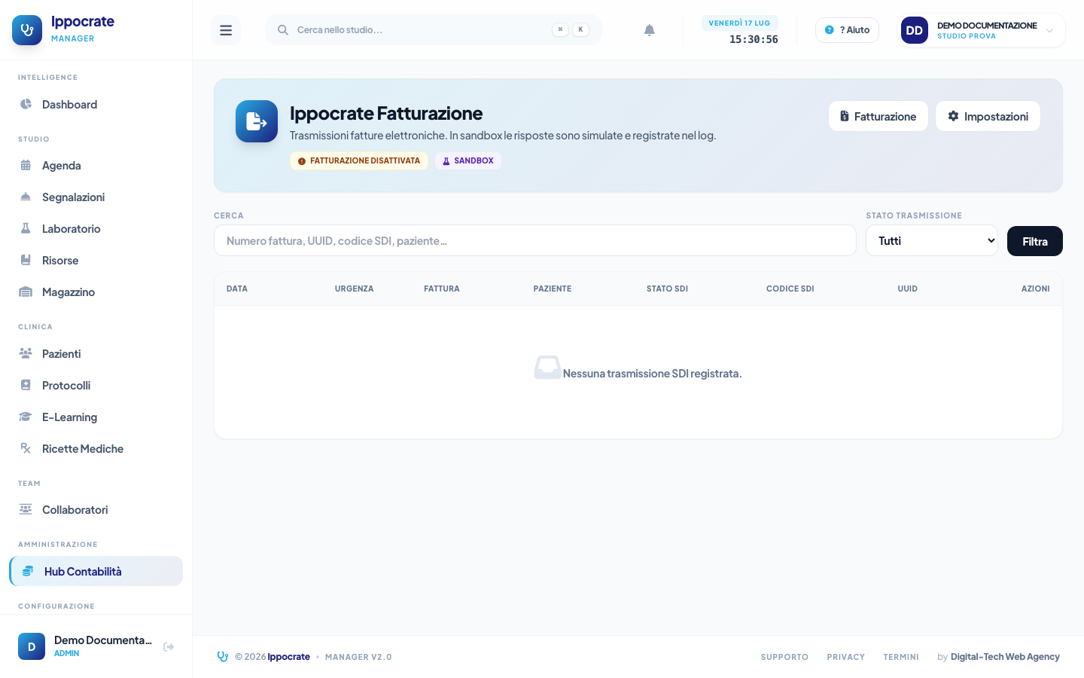Click the Demo Documenta... admin name
The height and width of the screenshot is (678, 1084).
[103, 640]
